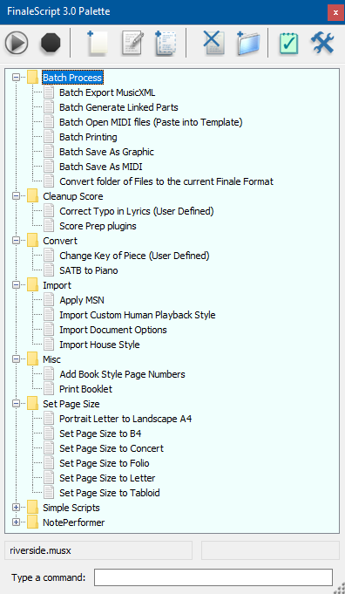Select the SATB to Piano script
The width and height of the screenshot is (345, 594).
click(89, 270)
